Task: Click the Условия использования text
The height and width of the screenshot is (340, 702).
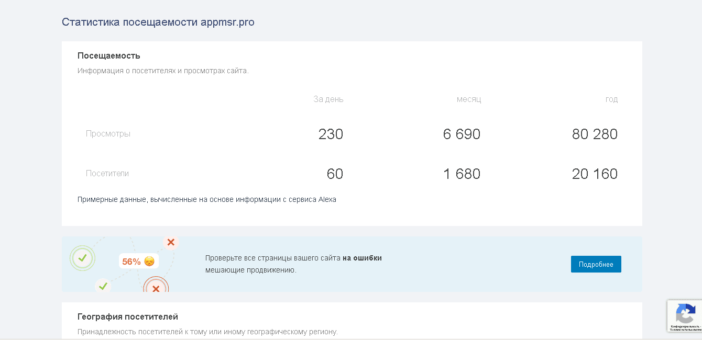Action: 686,332
